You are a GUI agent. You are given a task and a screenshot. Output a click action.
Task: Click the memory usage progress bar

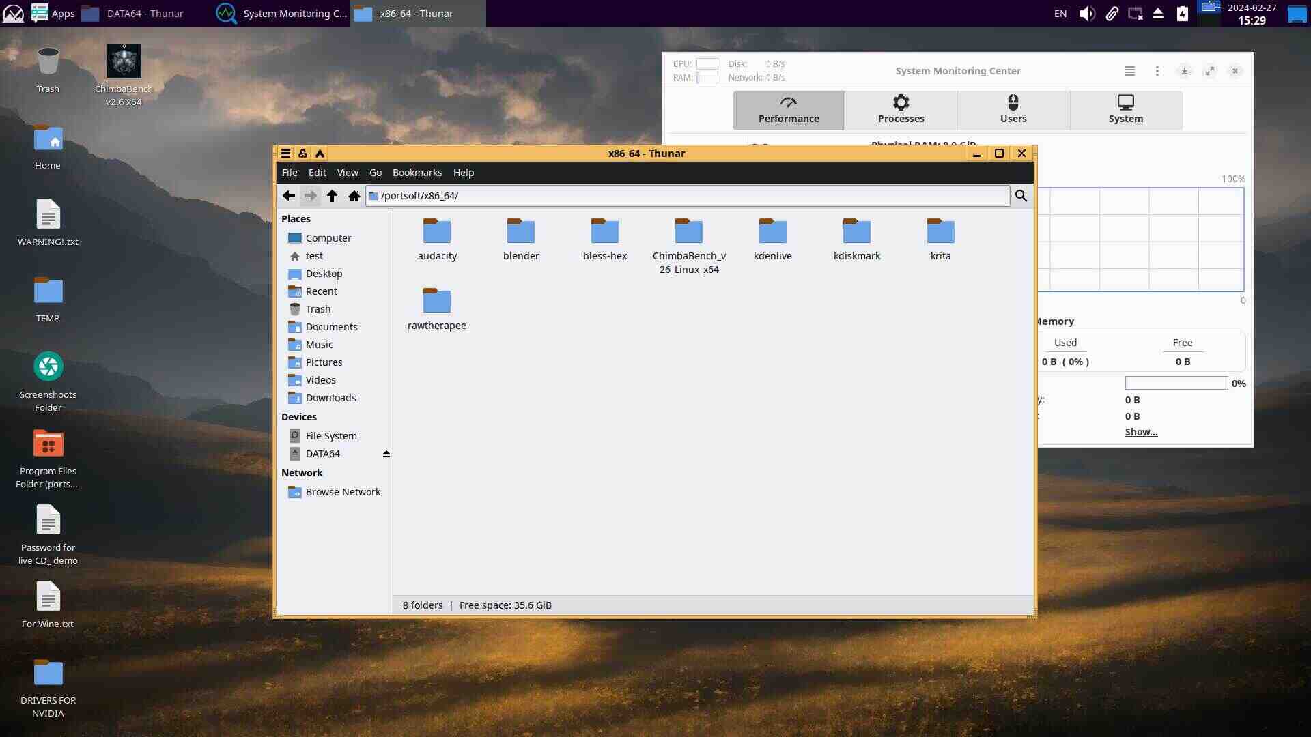tap(1176, 384)
